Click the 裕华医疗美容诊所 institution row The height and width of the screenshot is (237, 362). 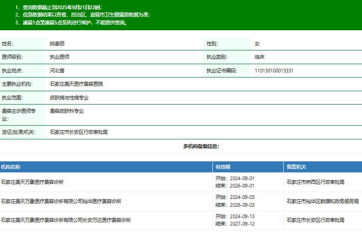(x=61, y=201)
